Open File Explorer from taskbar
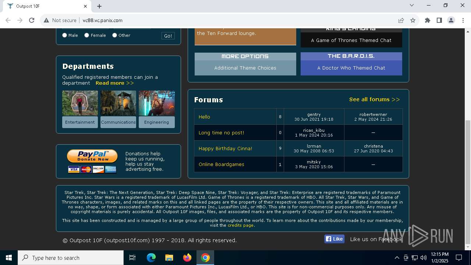471x265 pixels. 169,258
